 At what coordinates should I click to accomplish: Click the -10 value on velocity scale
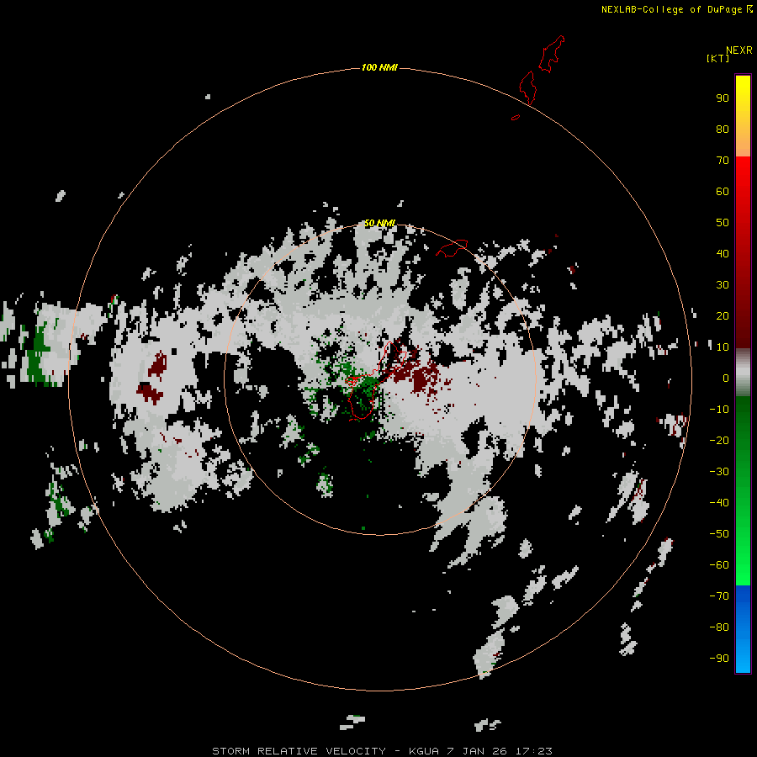click(719, 410)
